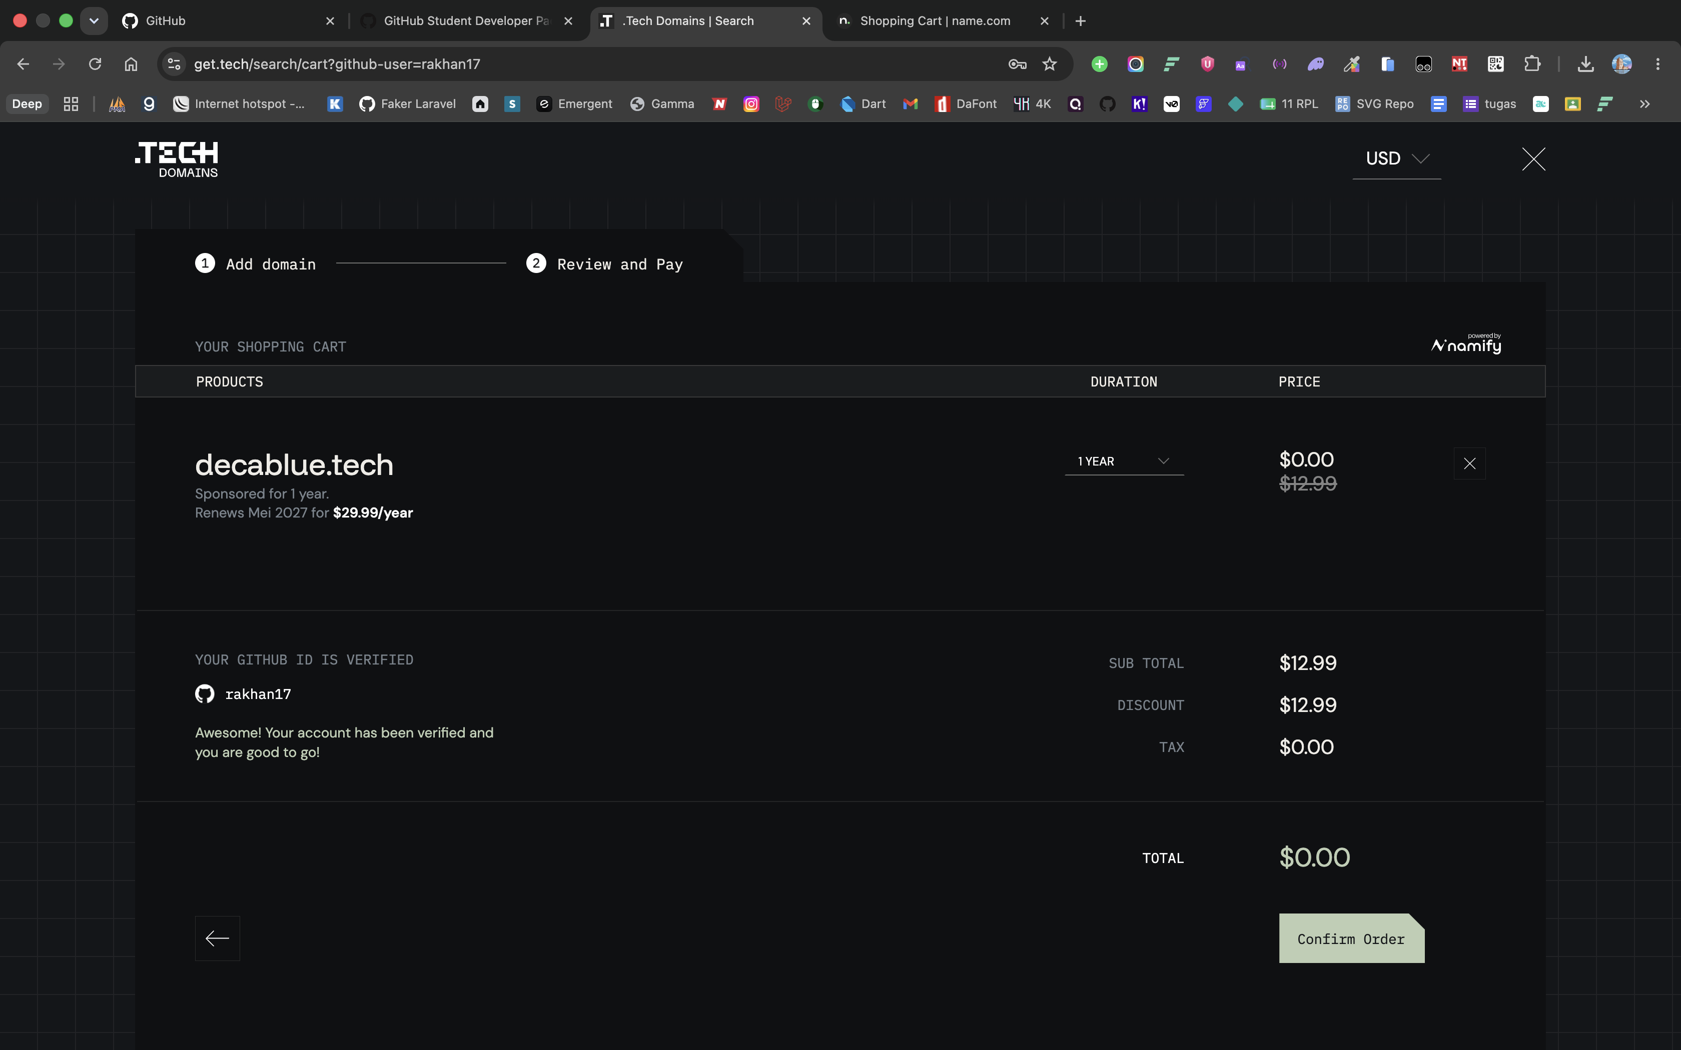Click the browser back arrow

tap(23, 64)
